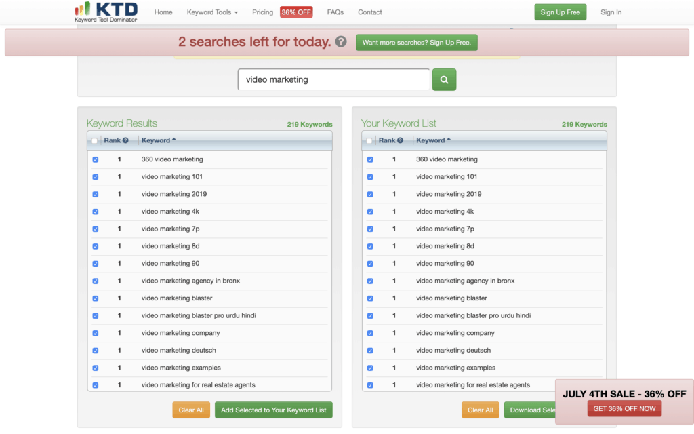Uncheck 'video marketing examples' in Keyword Results
The image size is (694, 434).
tap(96, 368)
